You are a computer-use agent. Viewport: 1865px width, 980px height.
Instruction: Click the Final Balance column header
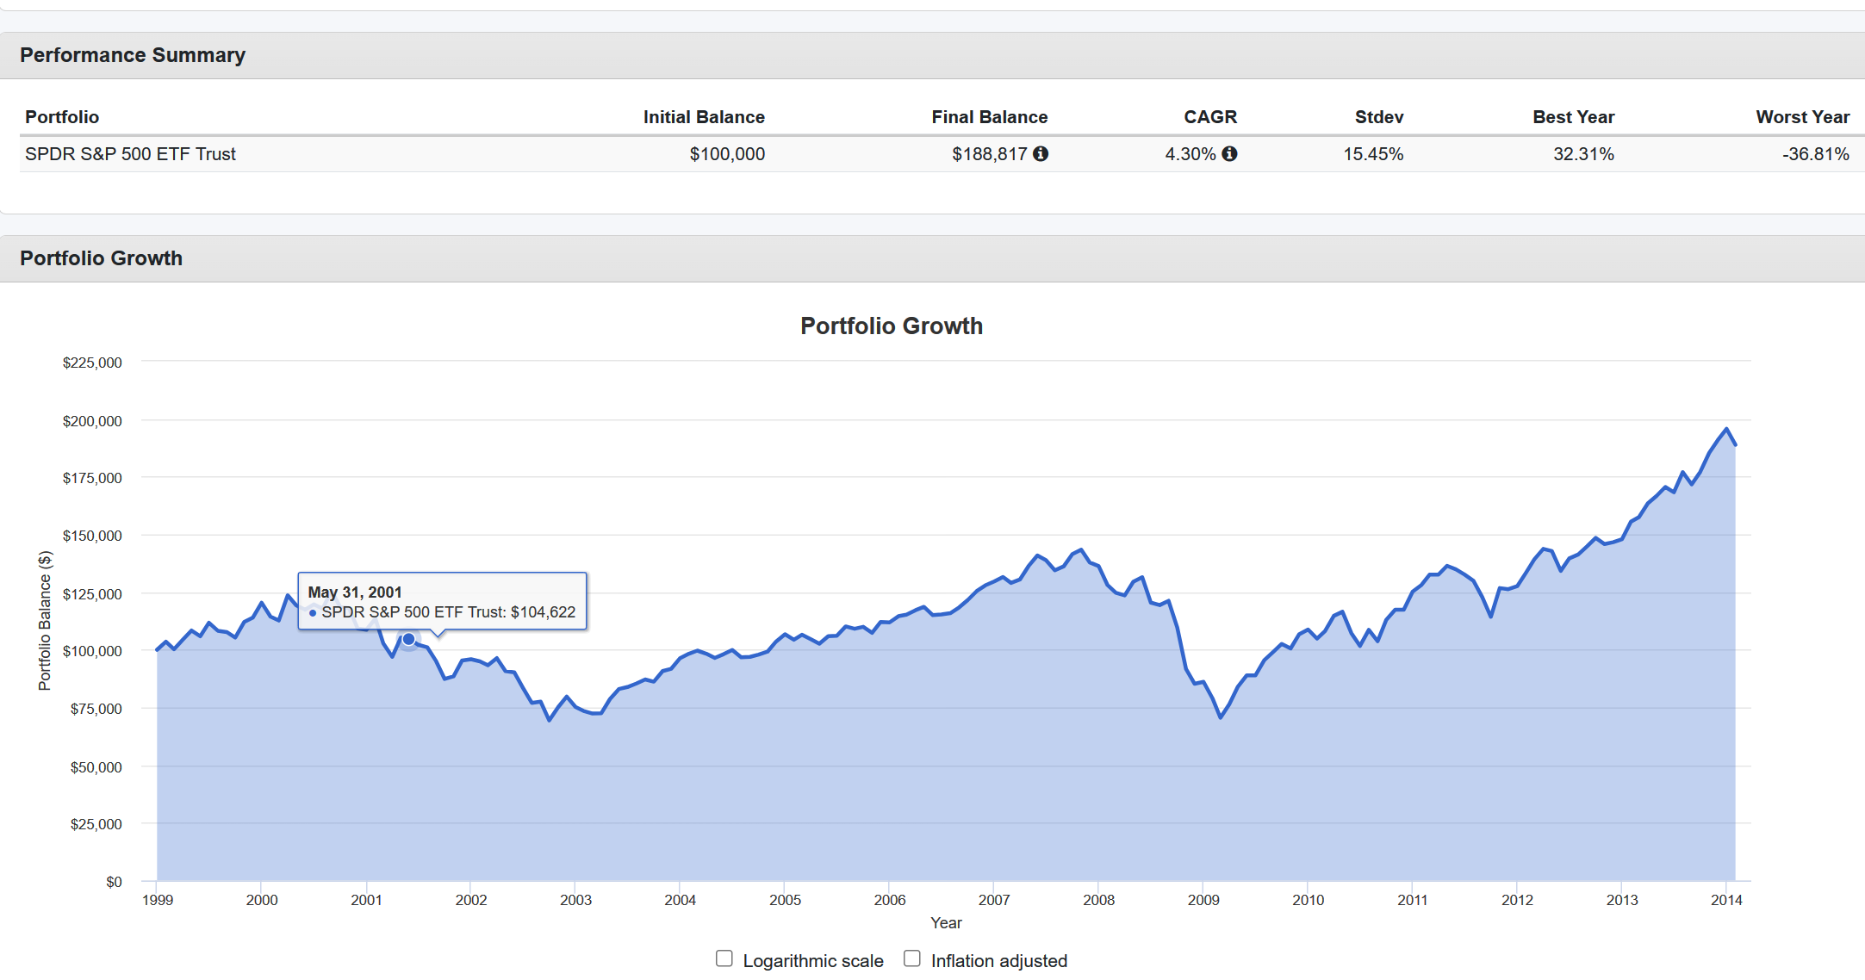pos(989,117)
